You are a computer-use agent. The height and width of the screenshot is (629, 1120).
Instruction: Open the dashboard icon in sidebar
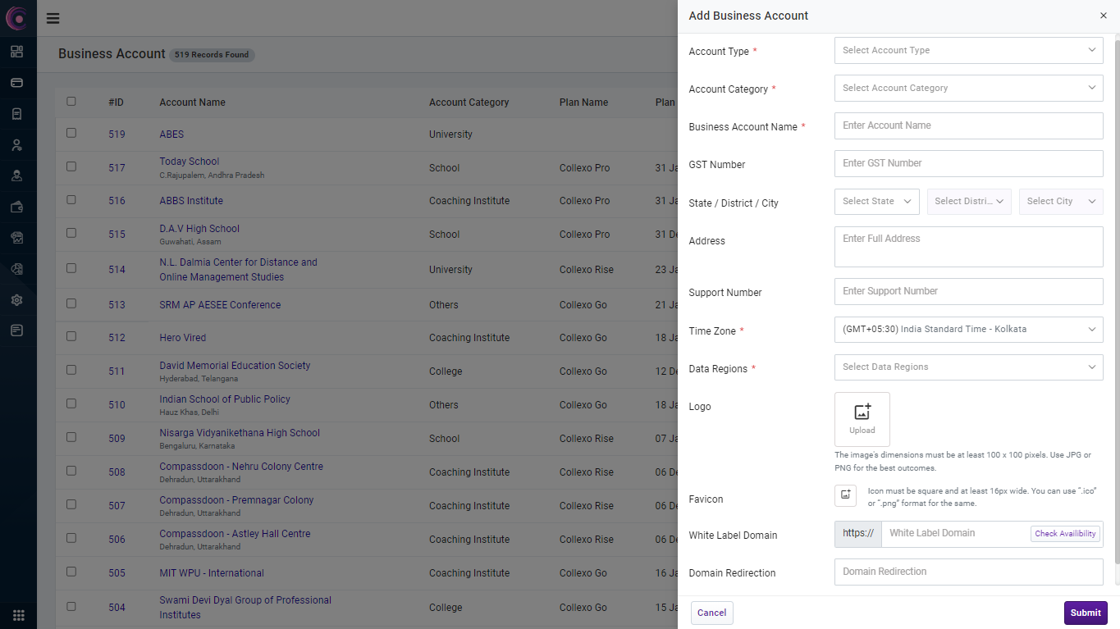point(16,52)
